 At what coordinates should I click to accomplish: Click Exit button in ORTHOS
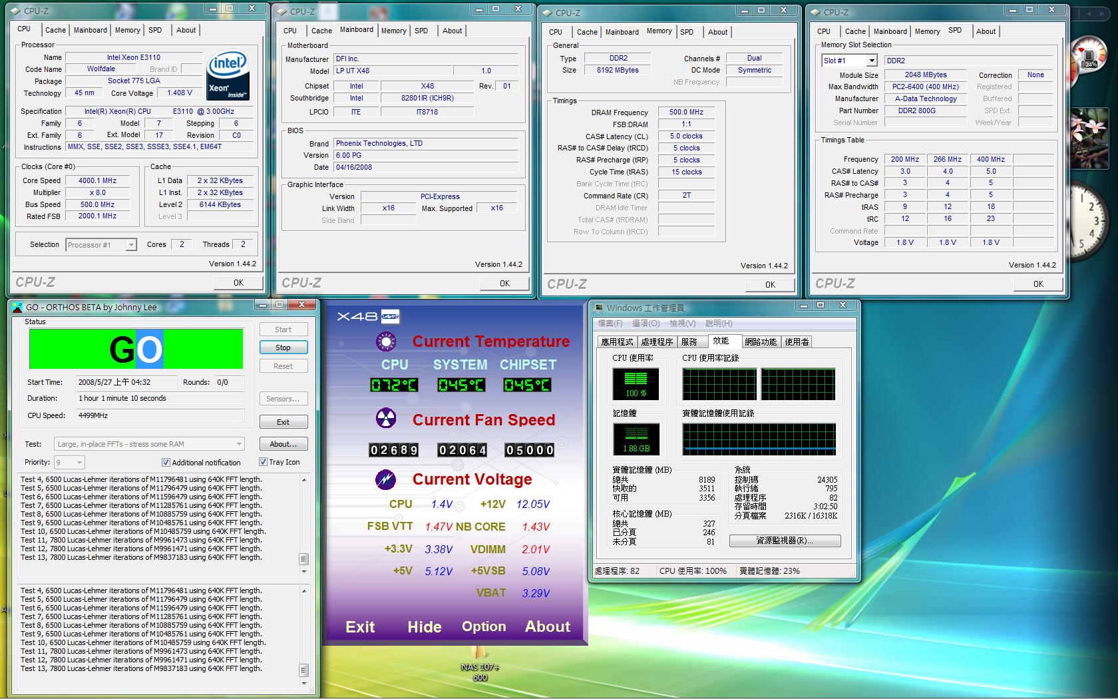283,422
